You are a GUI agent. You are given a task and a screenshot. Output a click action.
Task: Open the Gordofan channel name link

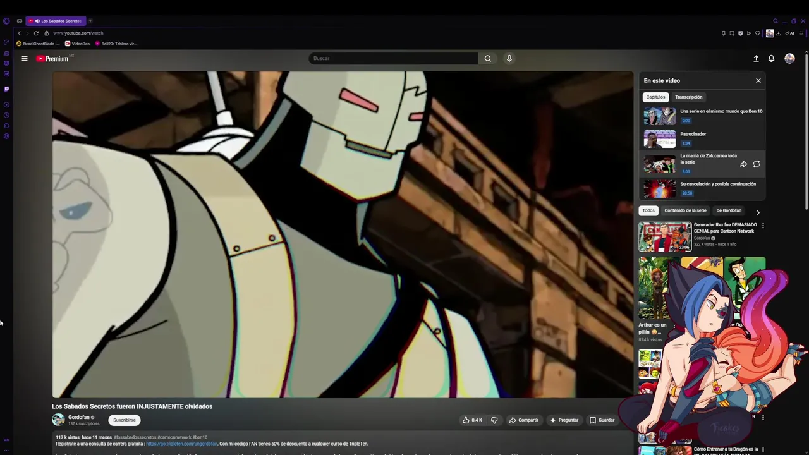79,417
